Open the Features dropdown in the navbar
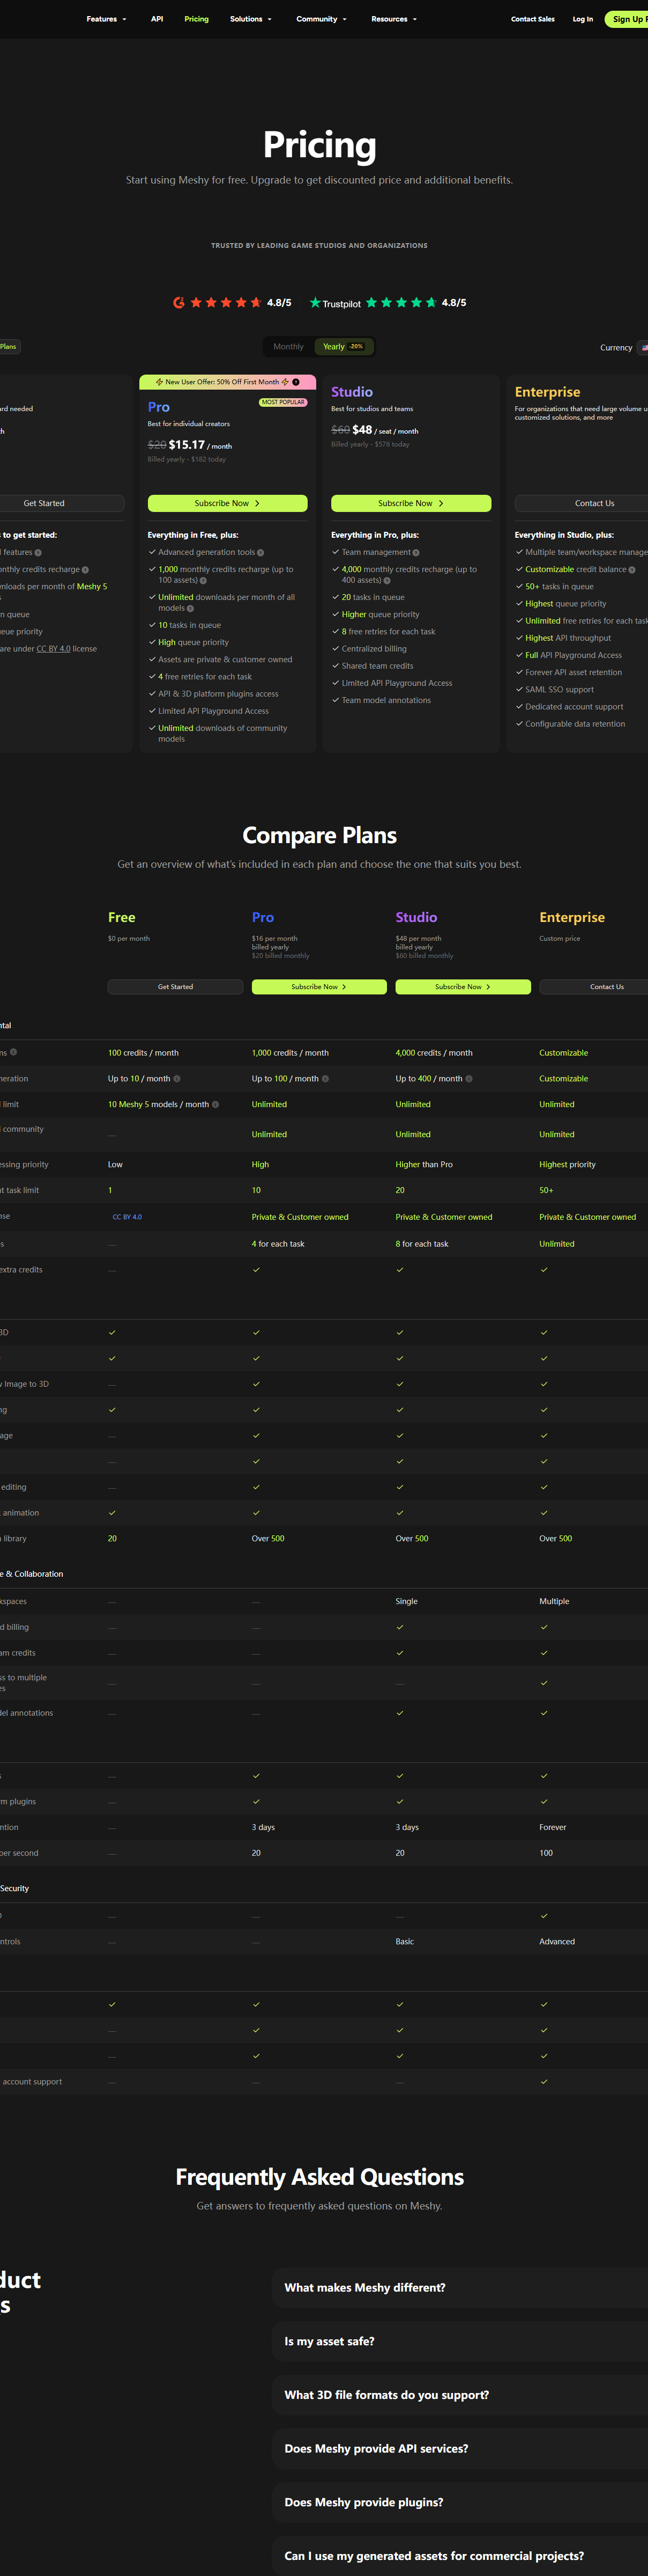The height and width of the screenshot is (2576, 648). coord(106,19)
